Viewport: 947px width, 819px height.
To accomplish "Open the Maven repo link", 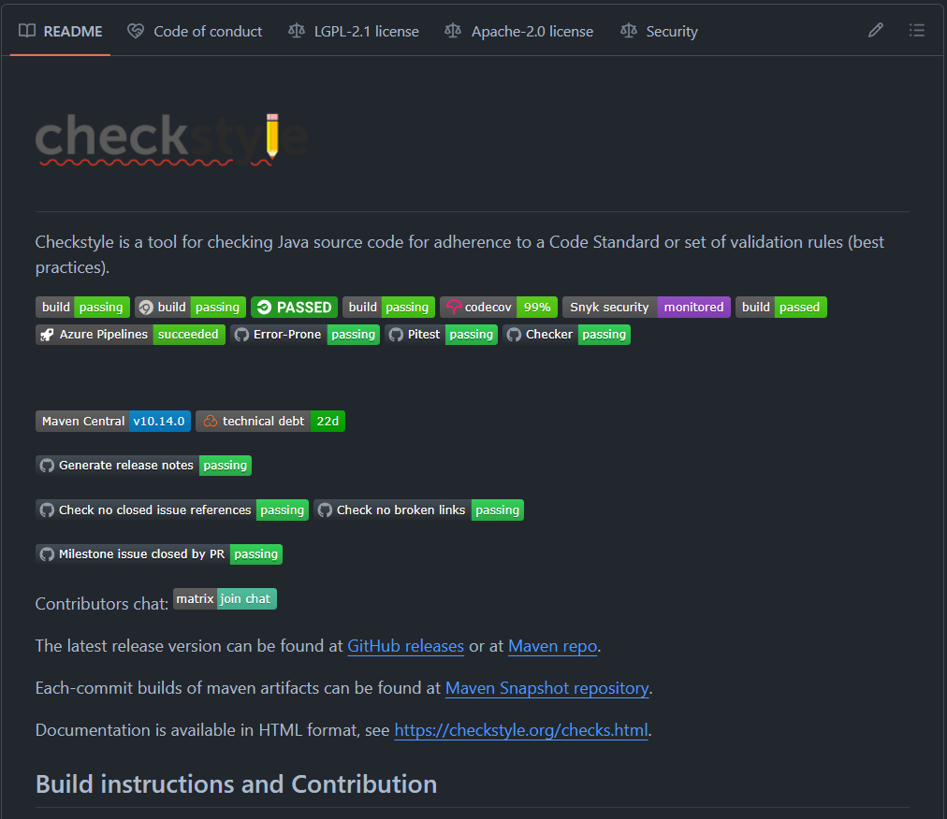I will [x=552, y=646].
